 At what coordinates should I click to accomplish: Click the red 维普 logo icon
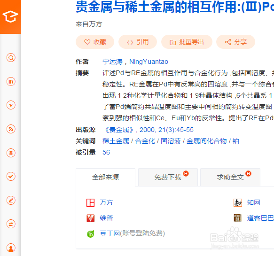pos(91,218)
